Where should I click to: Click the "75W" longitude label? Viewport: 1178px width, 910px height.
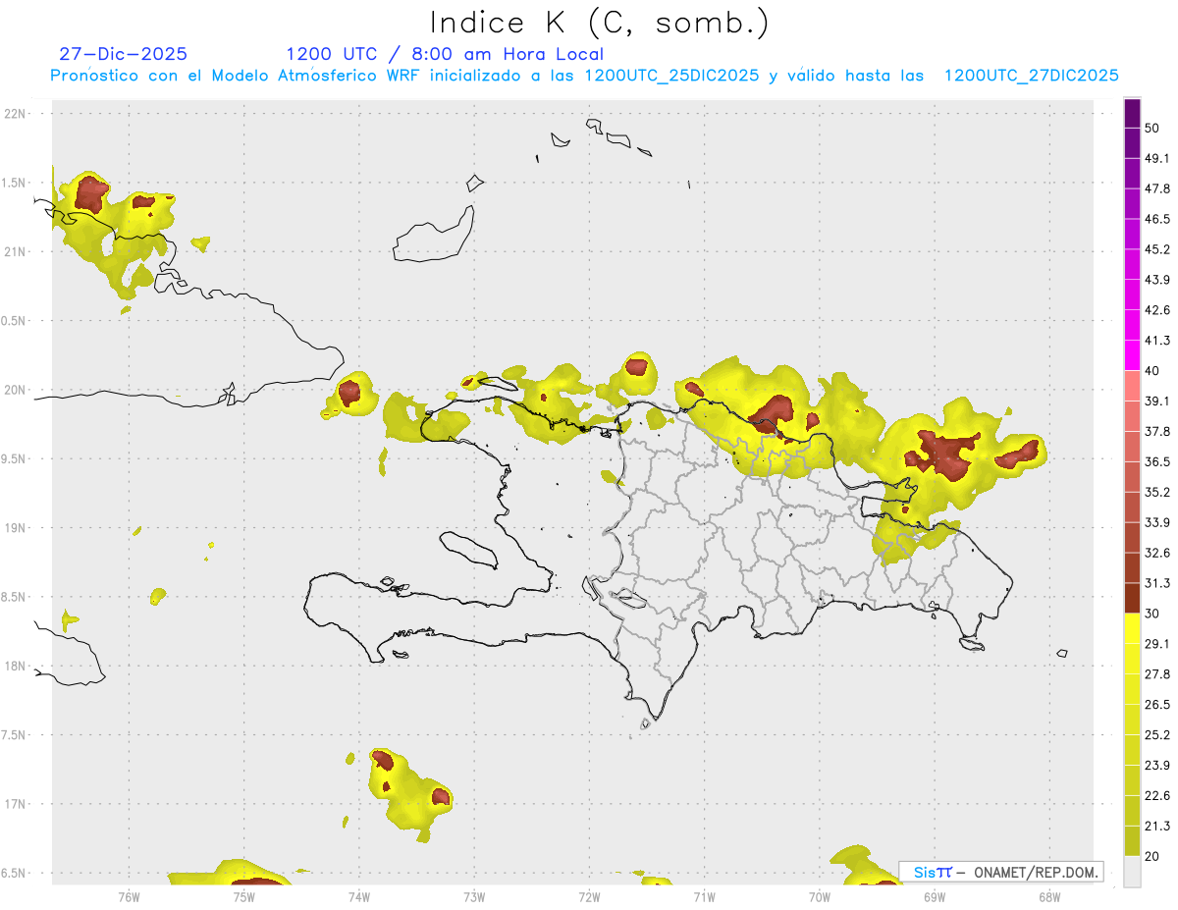click(244, 896)
